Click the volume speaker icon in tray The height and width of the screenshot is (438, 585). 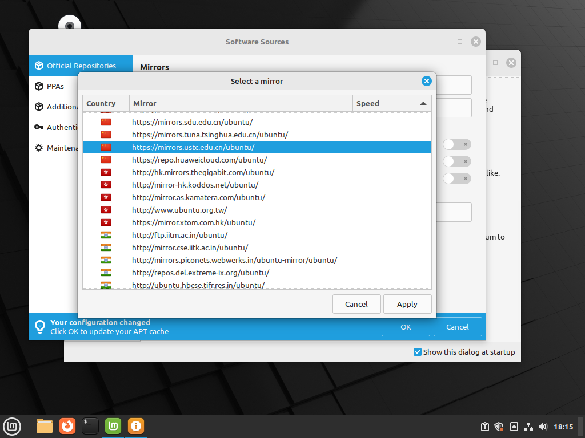tap(543, 427)
